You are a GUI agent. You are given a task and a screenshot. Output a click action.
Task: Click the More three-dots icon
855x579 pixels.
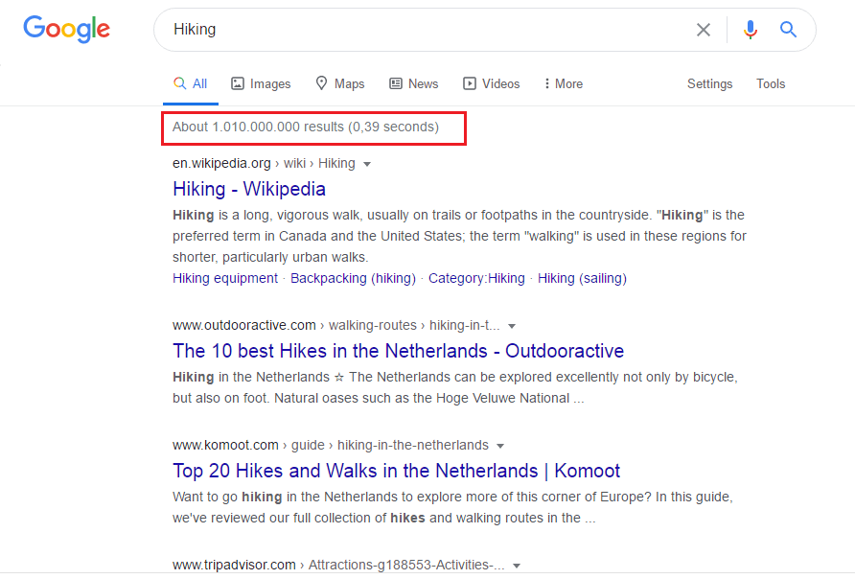(x=546, y=83)
